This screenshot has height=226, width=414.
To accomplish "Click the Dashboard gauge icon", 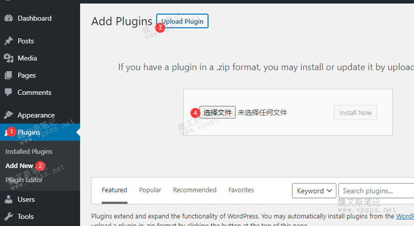I will [x=8, y=18].
